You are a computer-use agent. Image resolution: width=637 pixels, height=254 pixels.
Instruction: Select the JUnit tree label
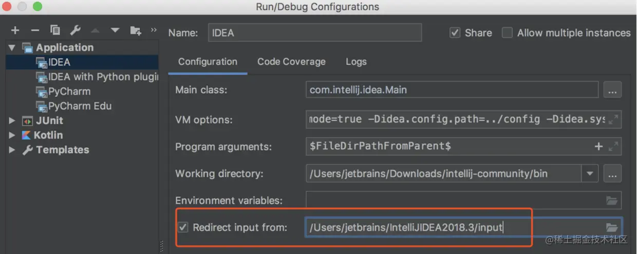49,121
